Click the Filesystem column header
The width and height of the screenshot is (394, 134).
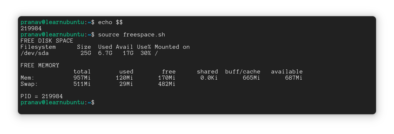tap(38, 47)
